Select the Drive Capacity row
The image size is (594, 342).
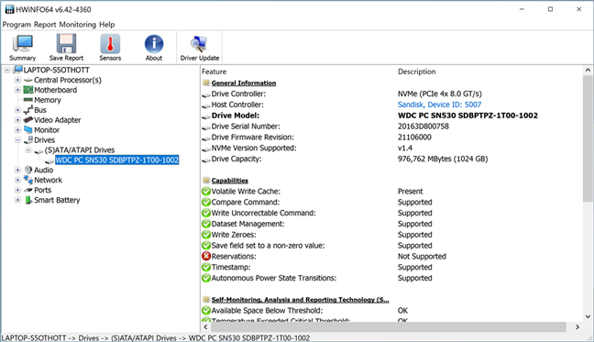click(x=391, y=159)
